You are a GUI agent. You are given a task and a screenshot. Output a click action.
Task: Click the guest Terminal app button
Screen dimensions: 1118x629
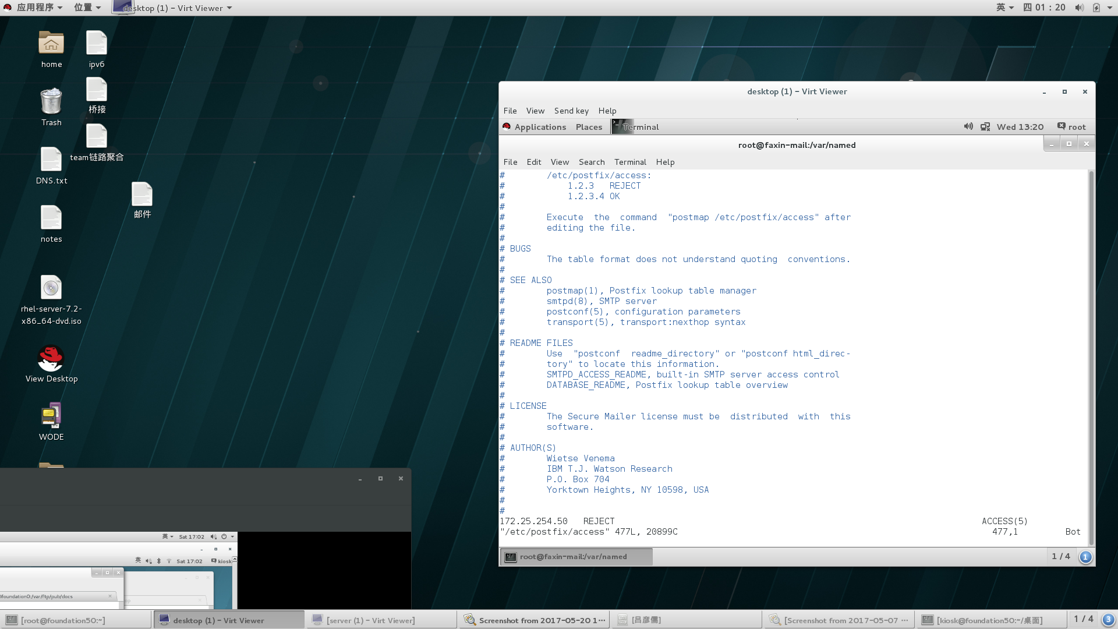point(636,127)
